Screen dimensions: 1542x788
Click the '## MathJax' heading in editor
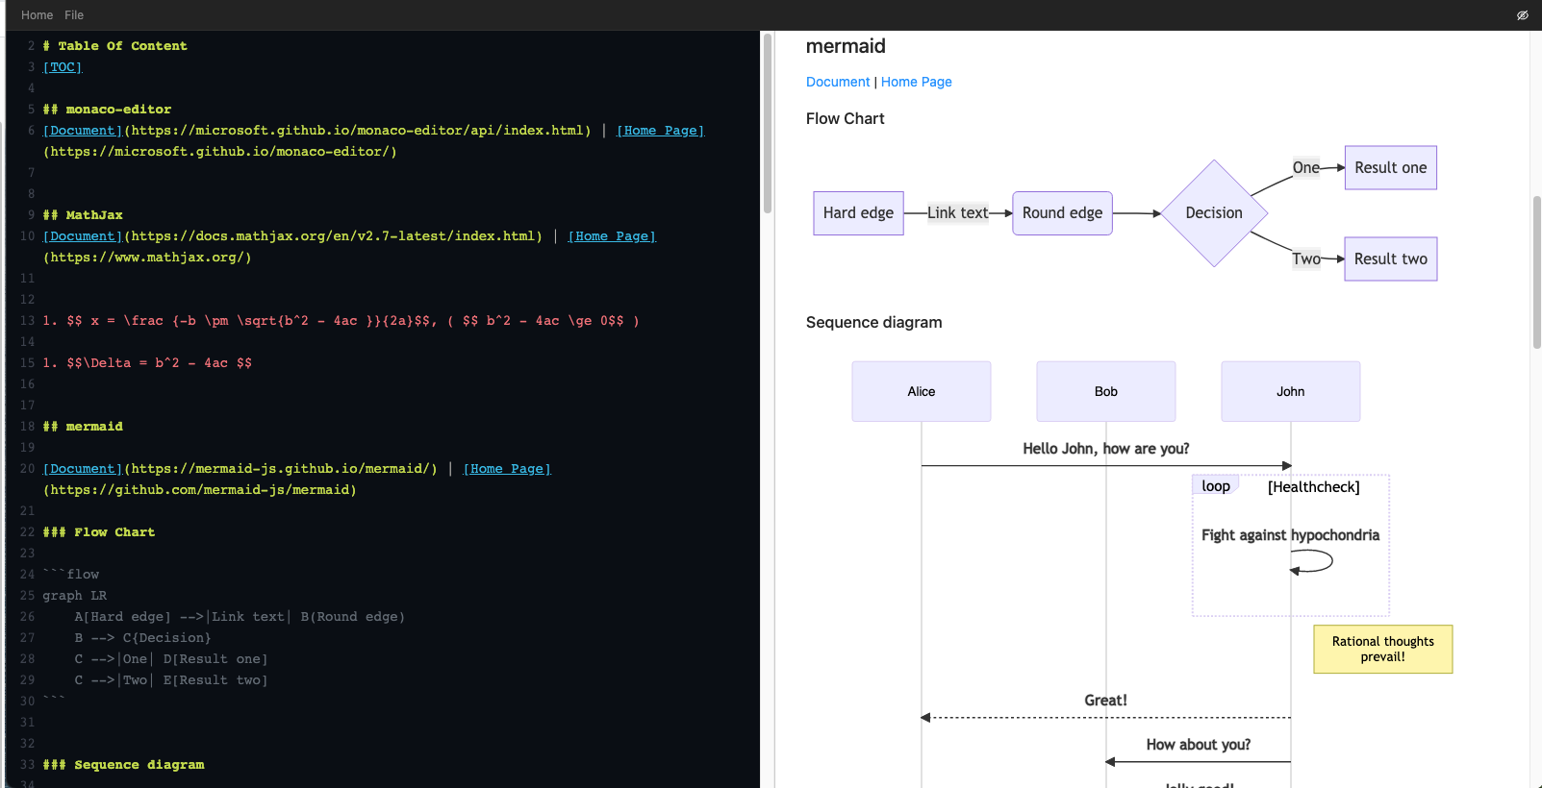[83, 215]
